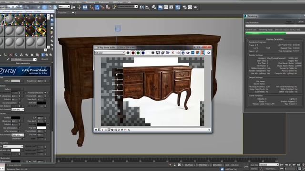The height and width of the screenshot is (171, 305).
Task: Open the translucency type None dropdown
Action: coord(13,147)
